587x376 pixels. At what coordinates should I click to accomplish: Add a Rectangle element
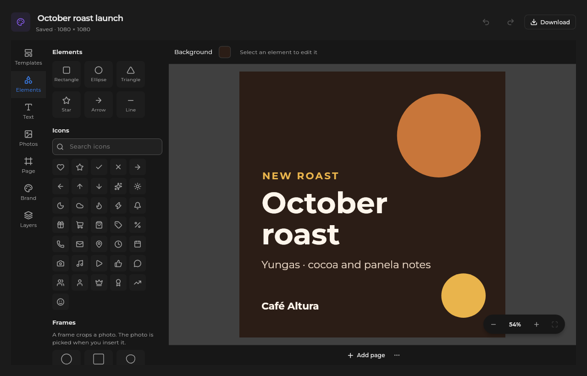click(x=66, y=74)
